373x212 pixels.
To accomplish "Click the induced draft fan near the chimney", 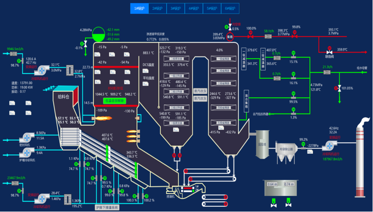I will pyautogui.click(x=329, y=146).
